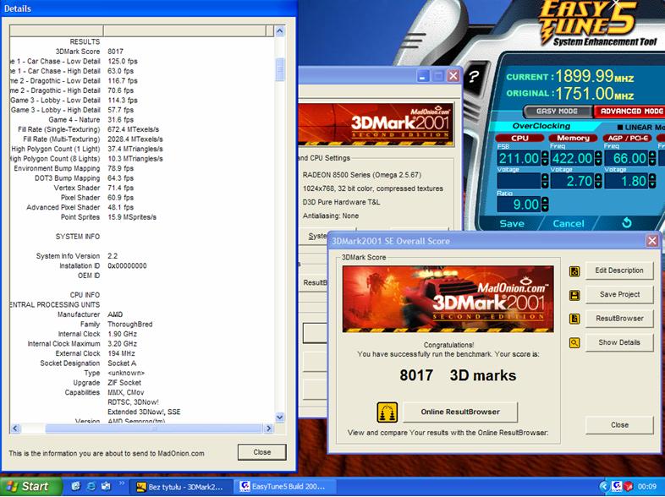The height and width of the screenshot is (497, 665).
Task: Switch EasyTune5 to Advanced Mode
Action: (x=631, y=111)
